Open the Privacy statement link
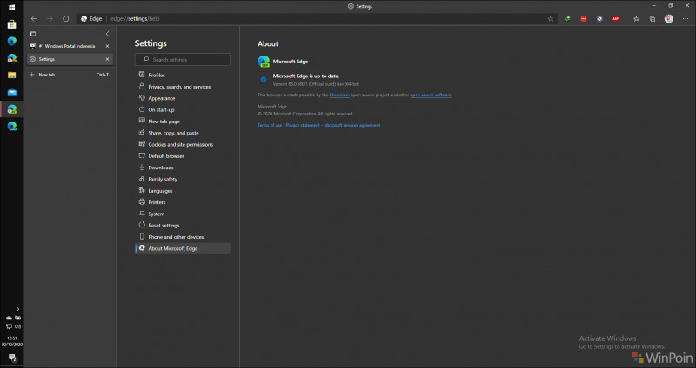696x368 pixels. (303, 125)
